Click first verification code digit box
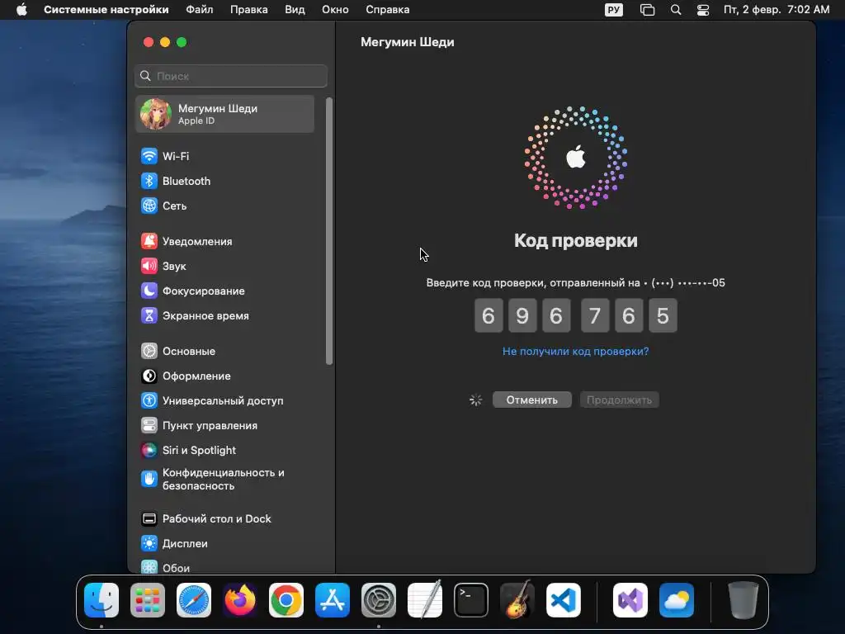 (489, 316)
